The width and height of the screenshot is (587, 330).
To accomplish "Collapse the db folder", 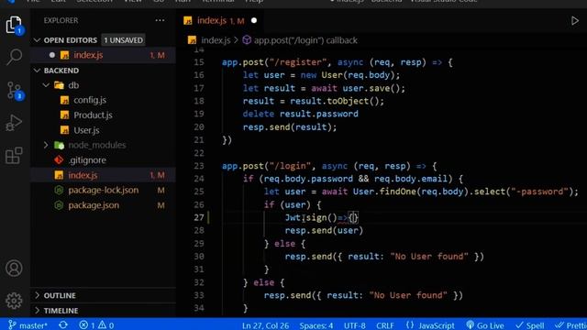I will click(x=46, y=85).
